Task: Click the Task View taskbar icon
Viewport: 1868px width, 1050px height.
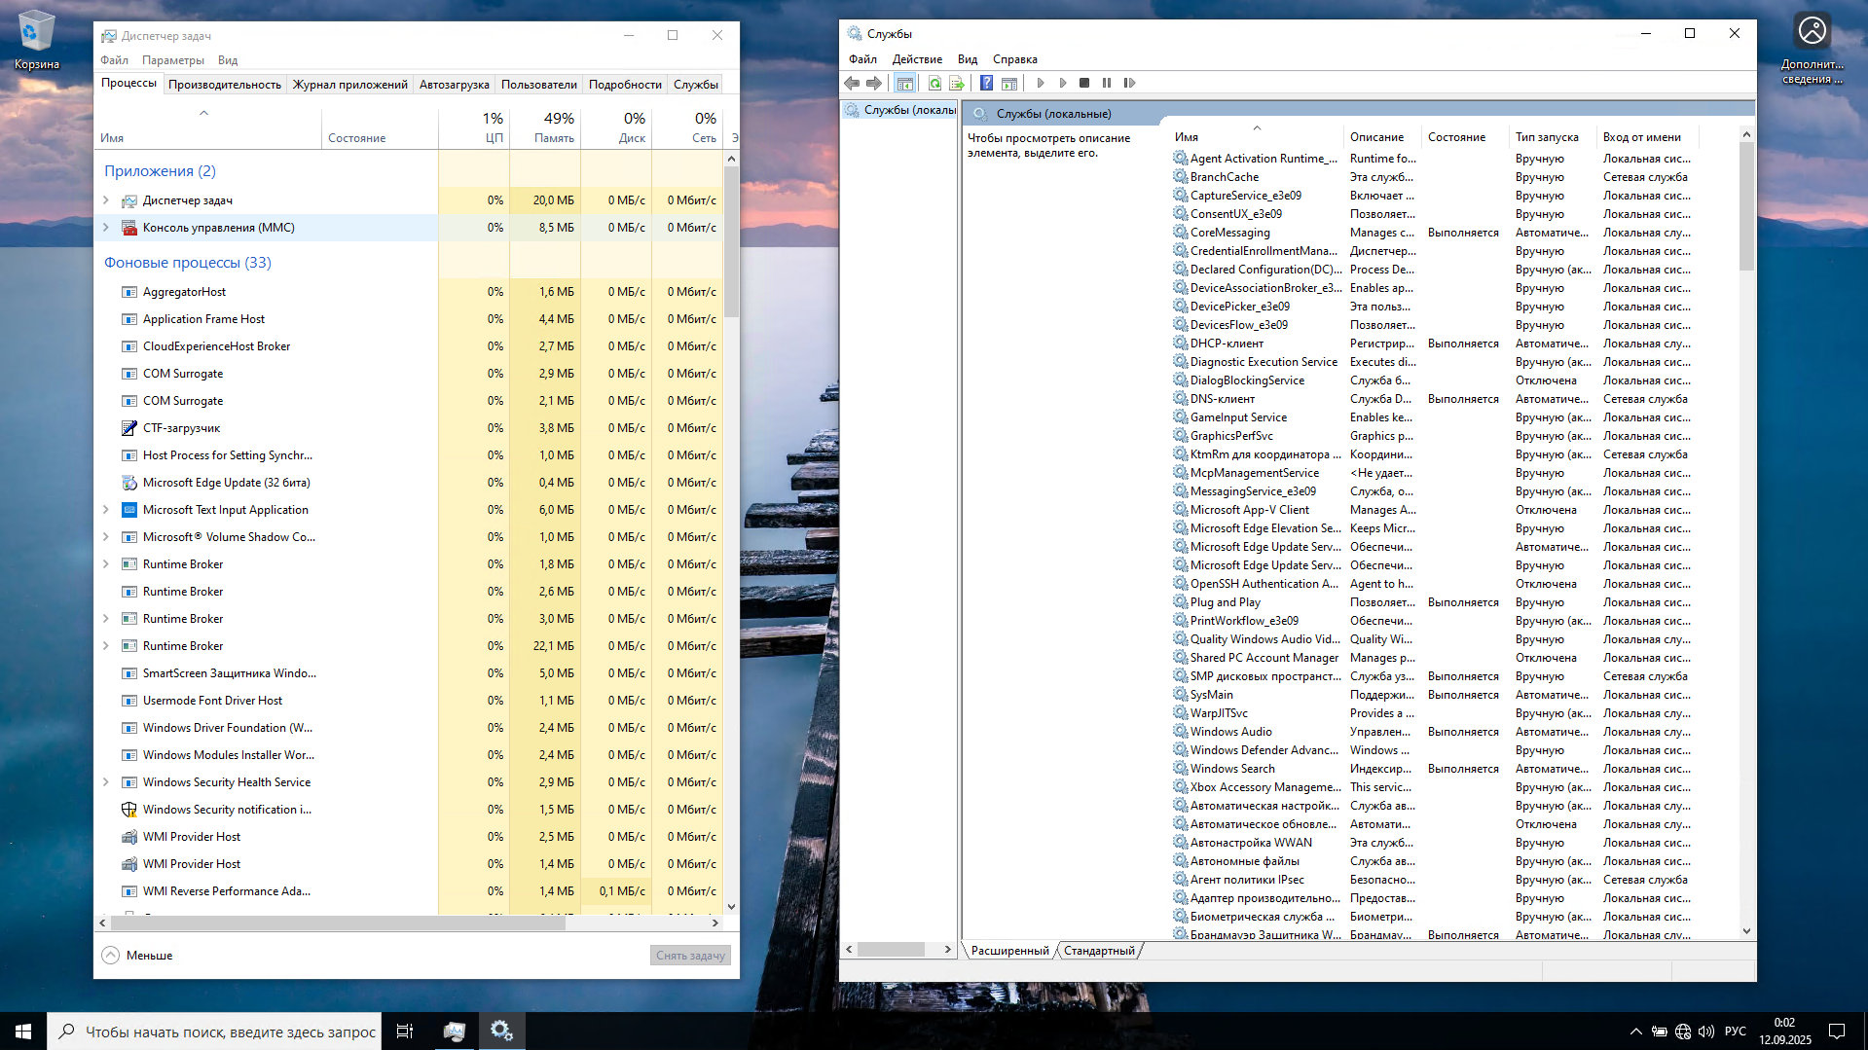Action: (405, 1032)
